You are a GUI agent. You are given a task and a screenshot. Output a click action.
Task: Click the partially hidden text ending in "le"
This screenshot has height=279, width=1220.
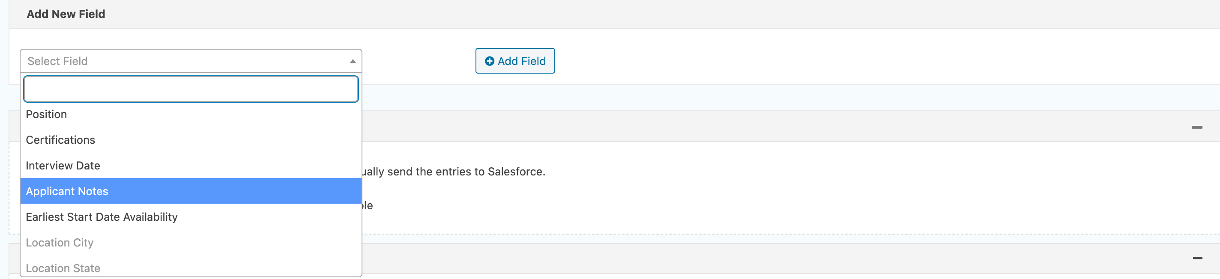tap(368, 206)
